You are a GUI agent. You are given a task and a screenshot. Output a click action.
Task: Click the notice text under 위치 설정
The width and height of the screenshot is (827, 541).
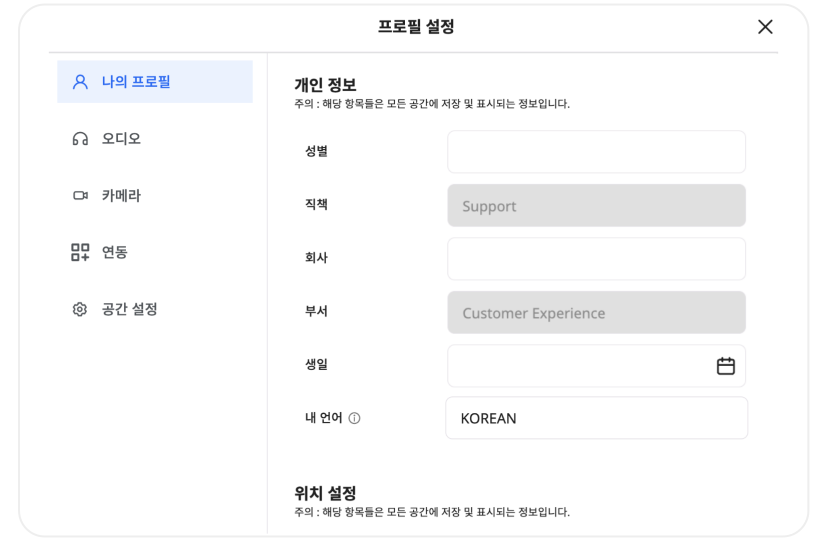point(432,512)
